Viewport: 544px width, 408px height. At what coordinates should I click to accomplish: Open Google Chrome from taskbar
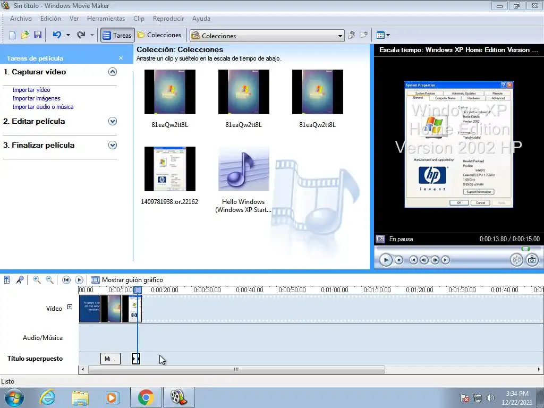(146, 397)
